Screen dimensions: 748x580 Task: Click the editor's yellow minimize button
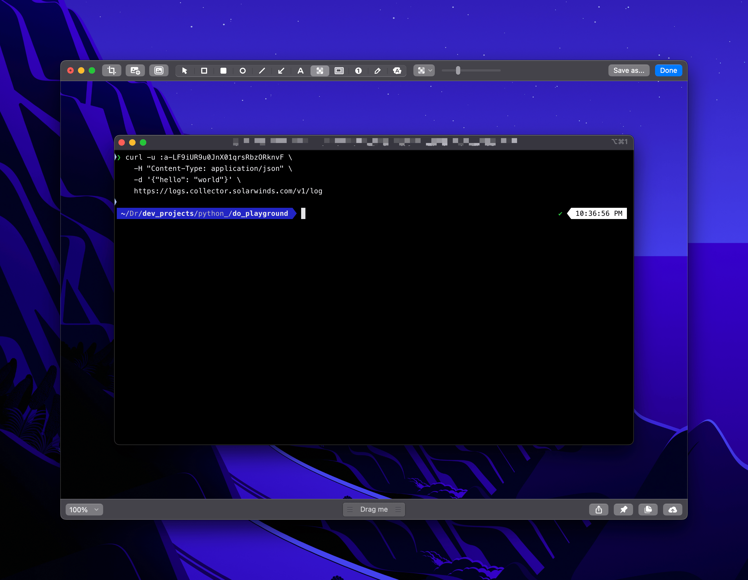point(81,70)
